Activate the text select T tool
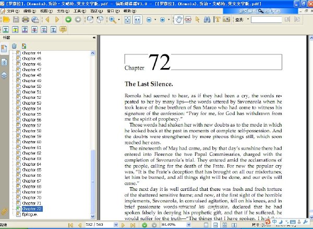This screenshot has height=229, width=313. click(217, 19)
